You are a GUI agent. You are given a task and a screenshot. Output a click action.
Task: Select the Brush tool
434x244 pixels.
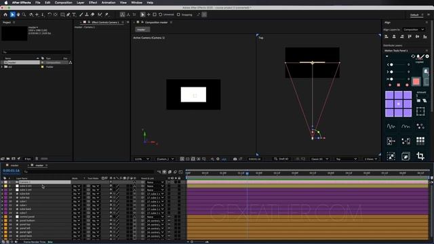tap(81, 15)
